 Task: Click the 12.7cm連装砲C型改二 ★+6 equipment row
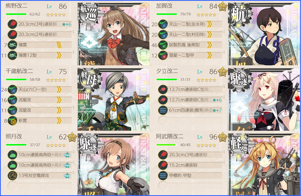click(190, 100)
